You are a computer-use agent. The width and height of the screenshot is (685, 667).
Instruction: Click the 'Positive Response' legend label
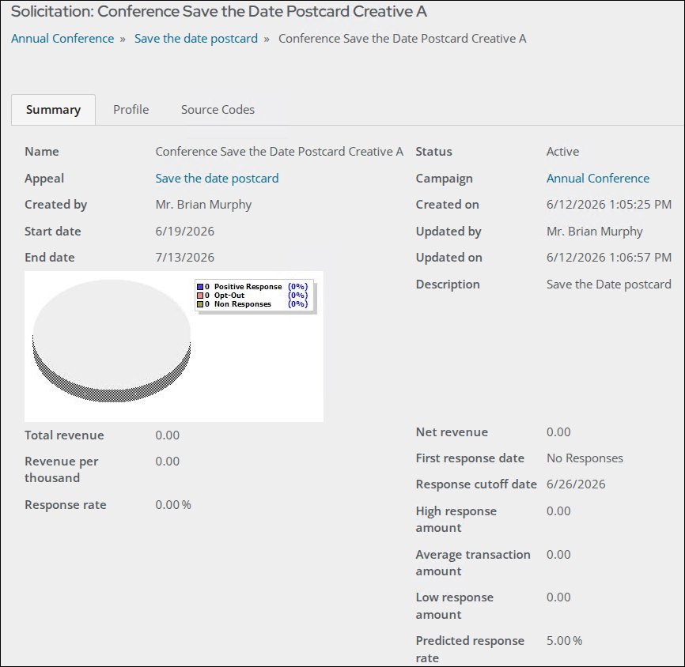(248, 287)
